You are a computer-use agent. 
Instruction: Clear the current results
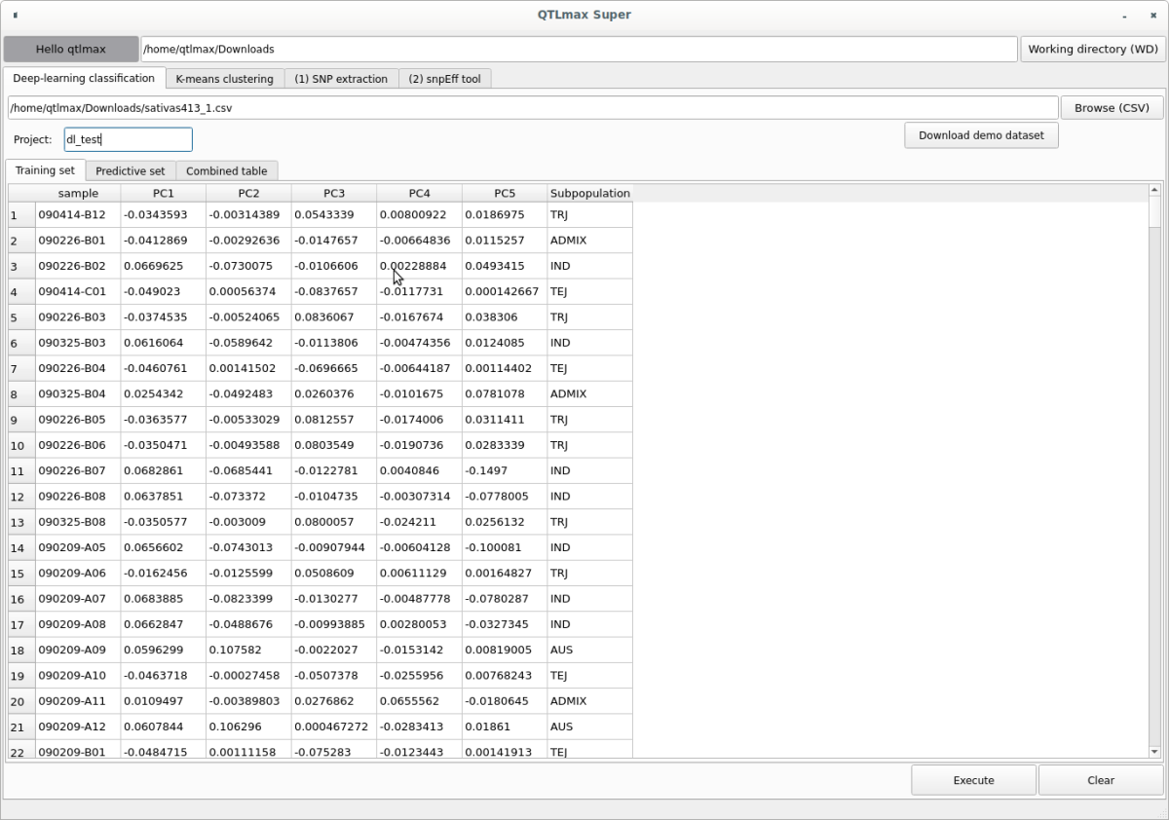[x=1100, y=780]
